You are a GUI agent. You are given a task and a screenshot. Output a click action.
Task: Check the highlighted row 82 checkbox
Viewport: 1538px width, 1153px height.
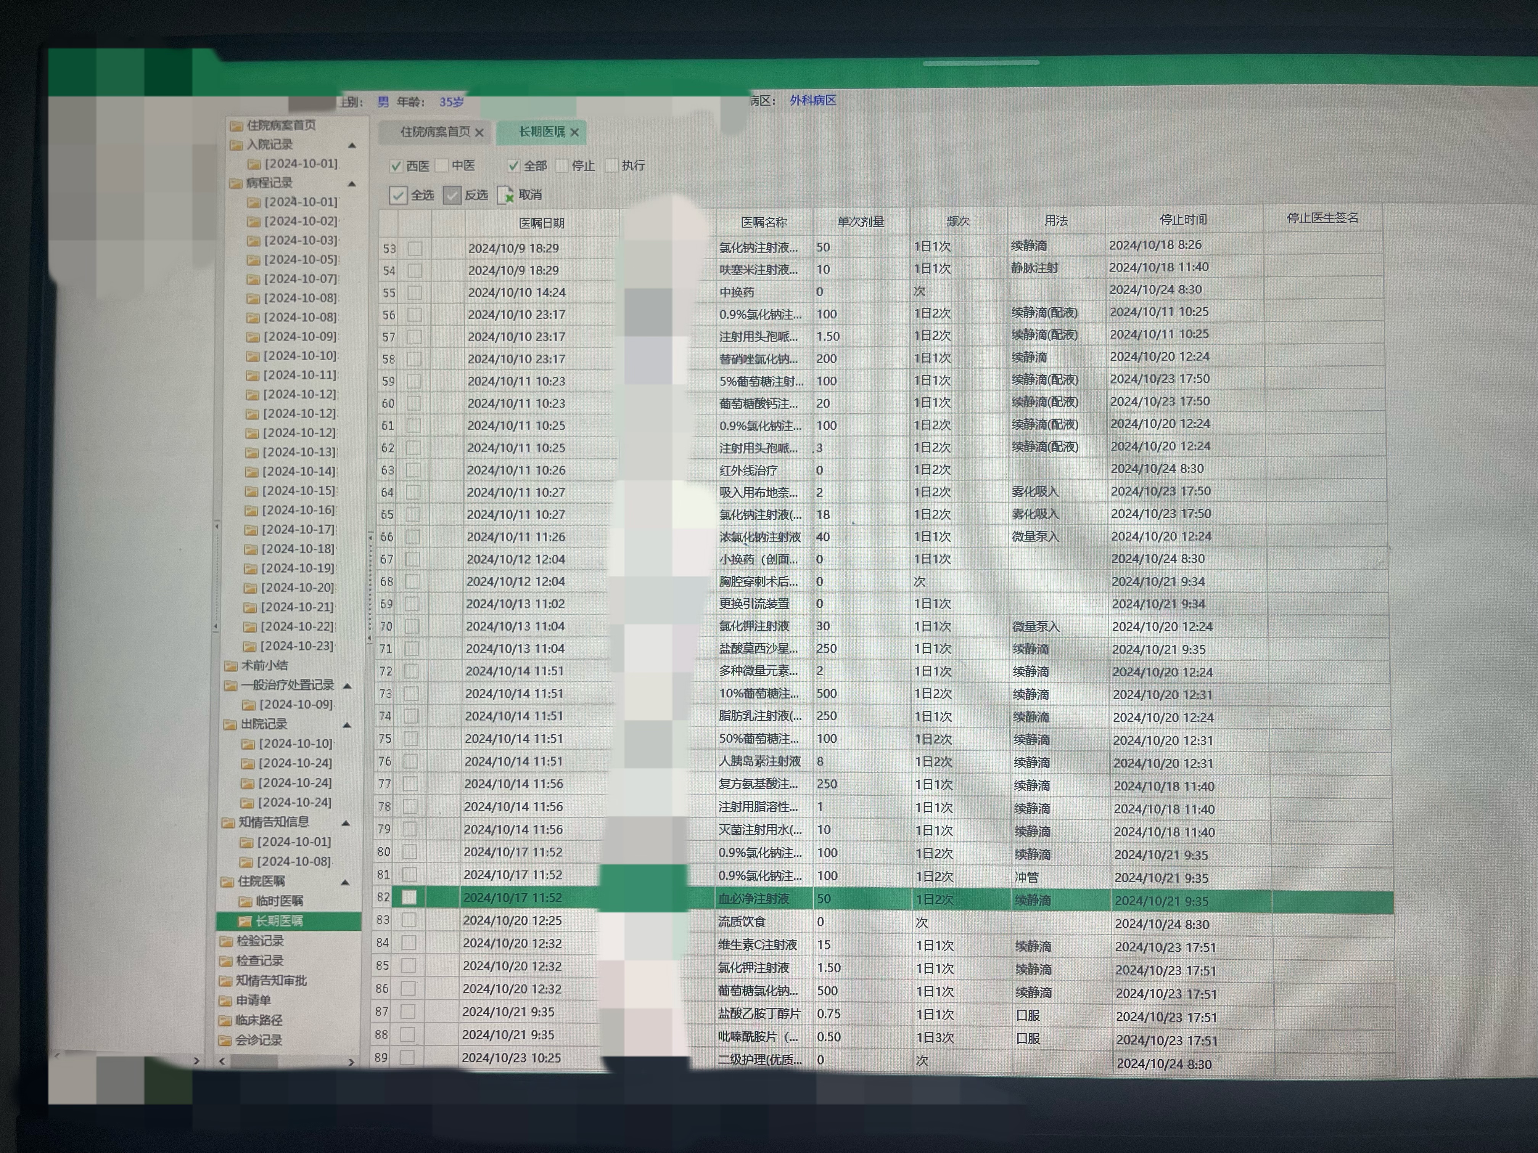click(410, 897)
